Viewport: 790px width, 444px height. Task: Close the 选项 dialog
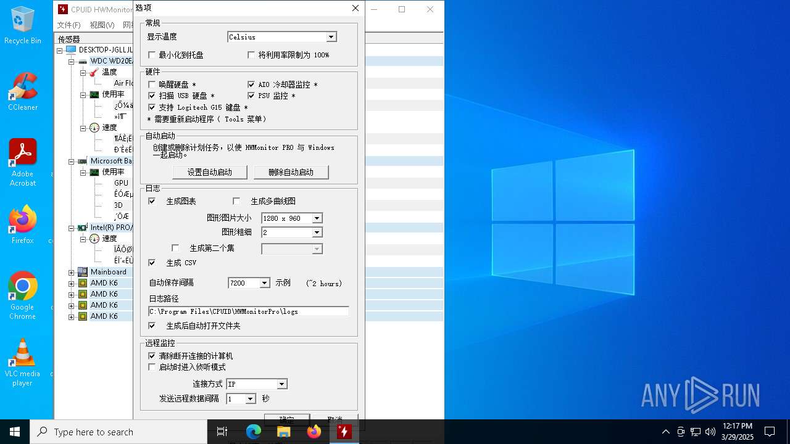click(x=355, y=8)
